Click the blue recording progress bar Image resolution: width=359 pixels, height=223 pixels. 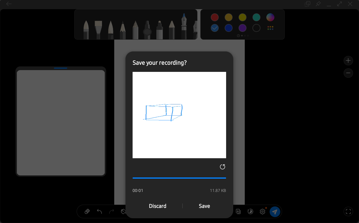(x=179, y=178)
